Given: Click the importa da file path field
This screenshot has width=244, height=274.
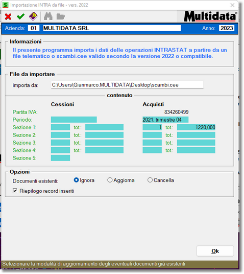Looking at the screenshot, I should tap(127, 85).
